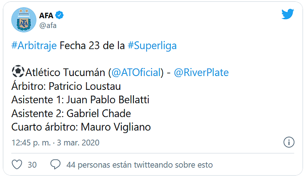Click the @afa handle

tap(48, 25)
